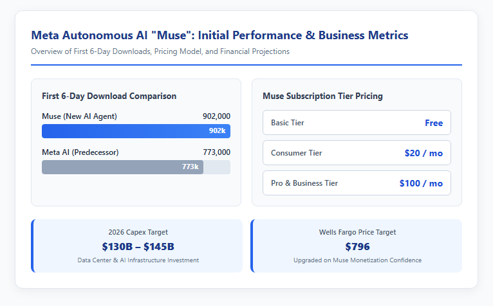Click the $100 / mo price
This screenshot has width=493, height=306.
click(421, 183)
